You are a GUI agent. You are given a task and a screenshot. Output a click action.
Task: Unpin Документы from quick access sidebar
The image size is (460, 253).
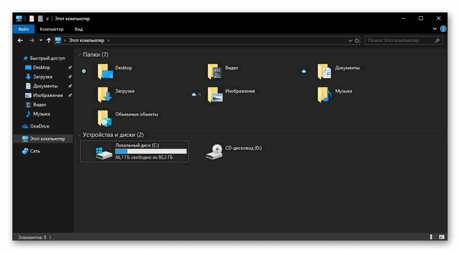coord(70,86)
